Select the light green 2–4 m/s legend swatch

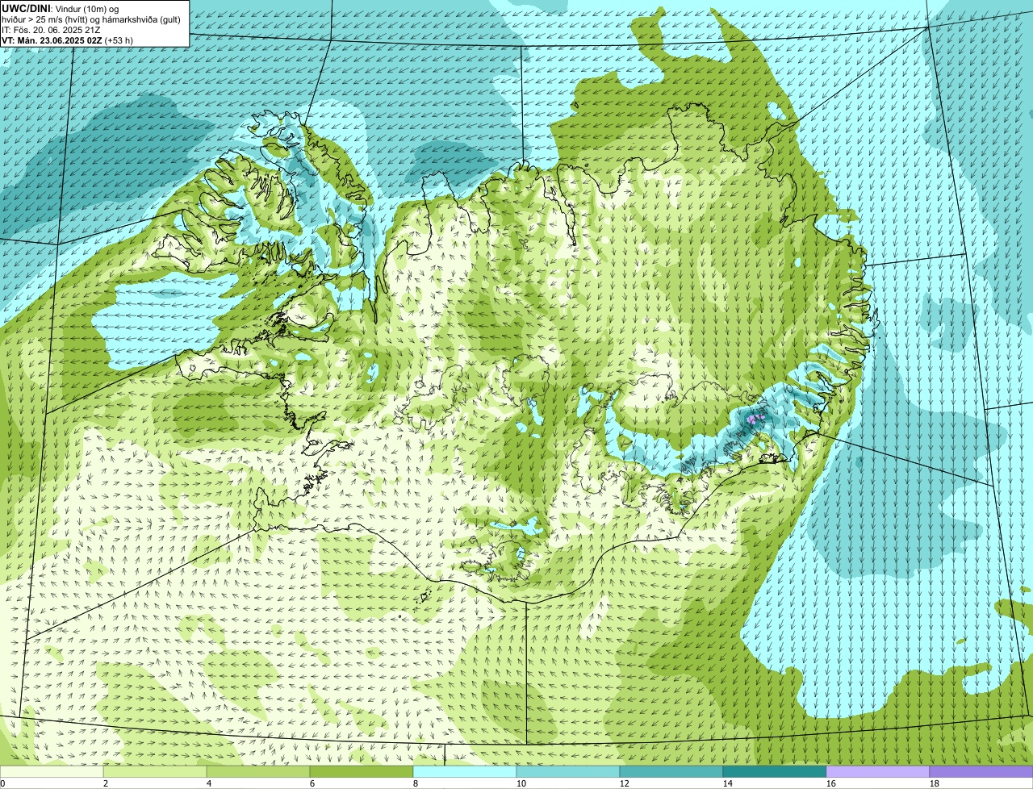pos(155,771)
